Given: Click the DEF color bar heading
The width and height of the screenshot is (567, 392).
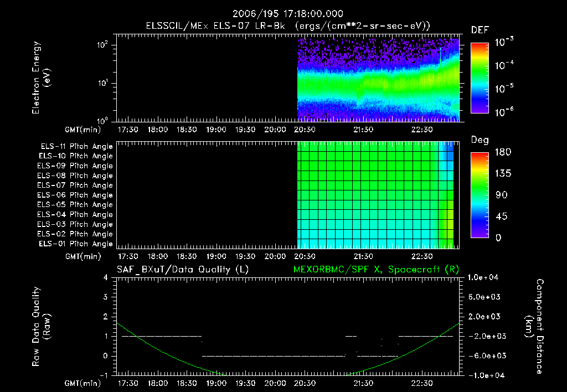Looking at the screenshot, I should (x=480, y=30).
